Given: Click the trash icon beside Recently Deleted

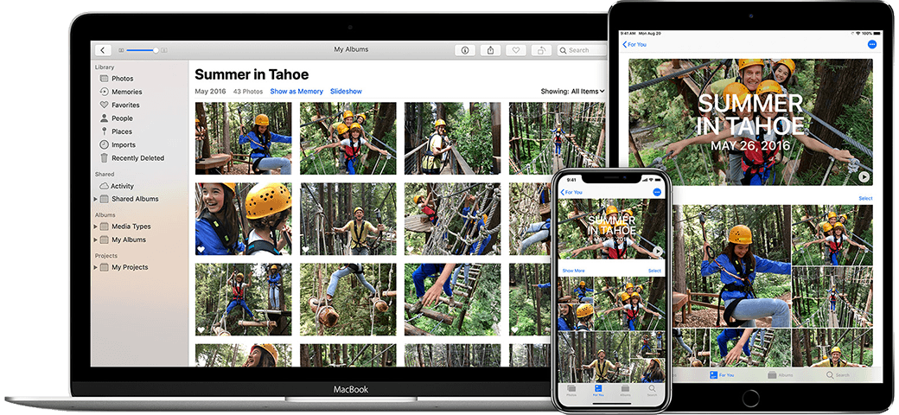Looking at the screenshot, I should point(104,158).
